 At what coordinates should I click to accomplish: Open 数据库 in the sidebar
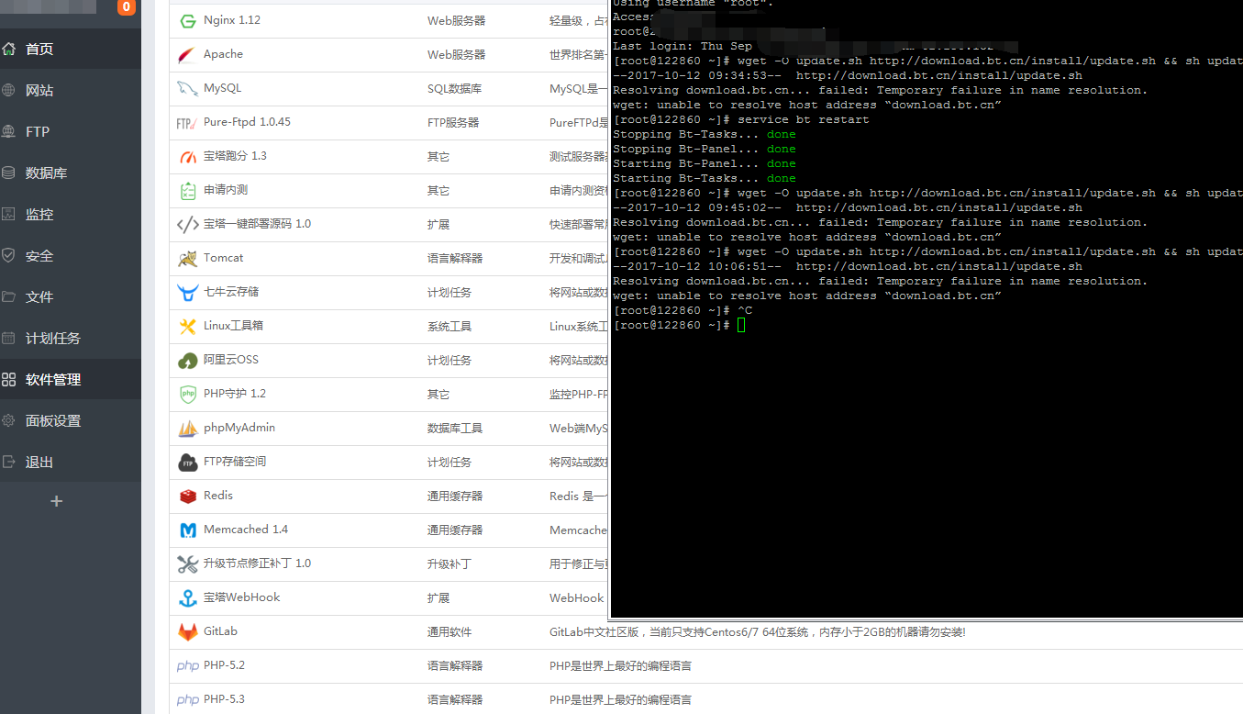tap(71, 173)
